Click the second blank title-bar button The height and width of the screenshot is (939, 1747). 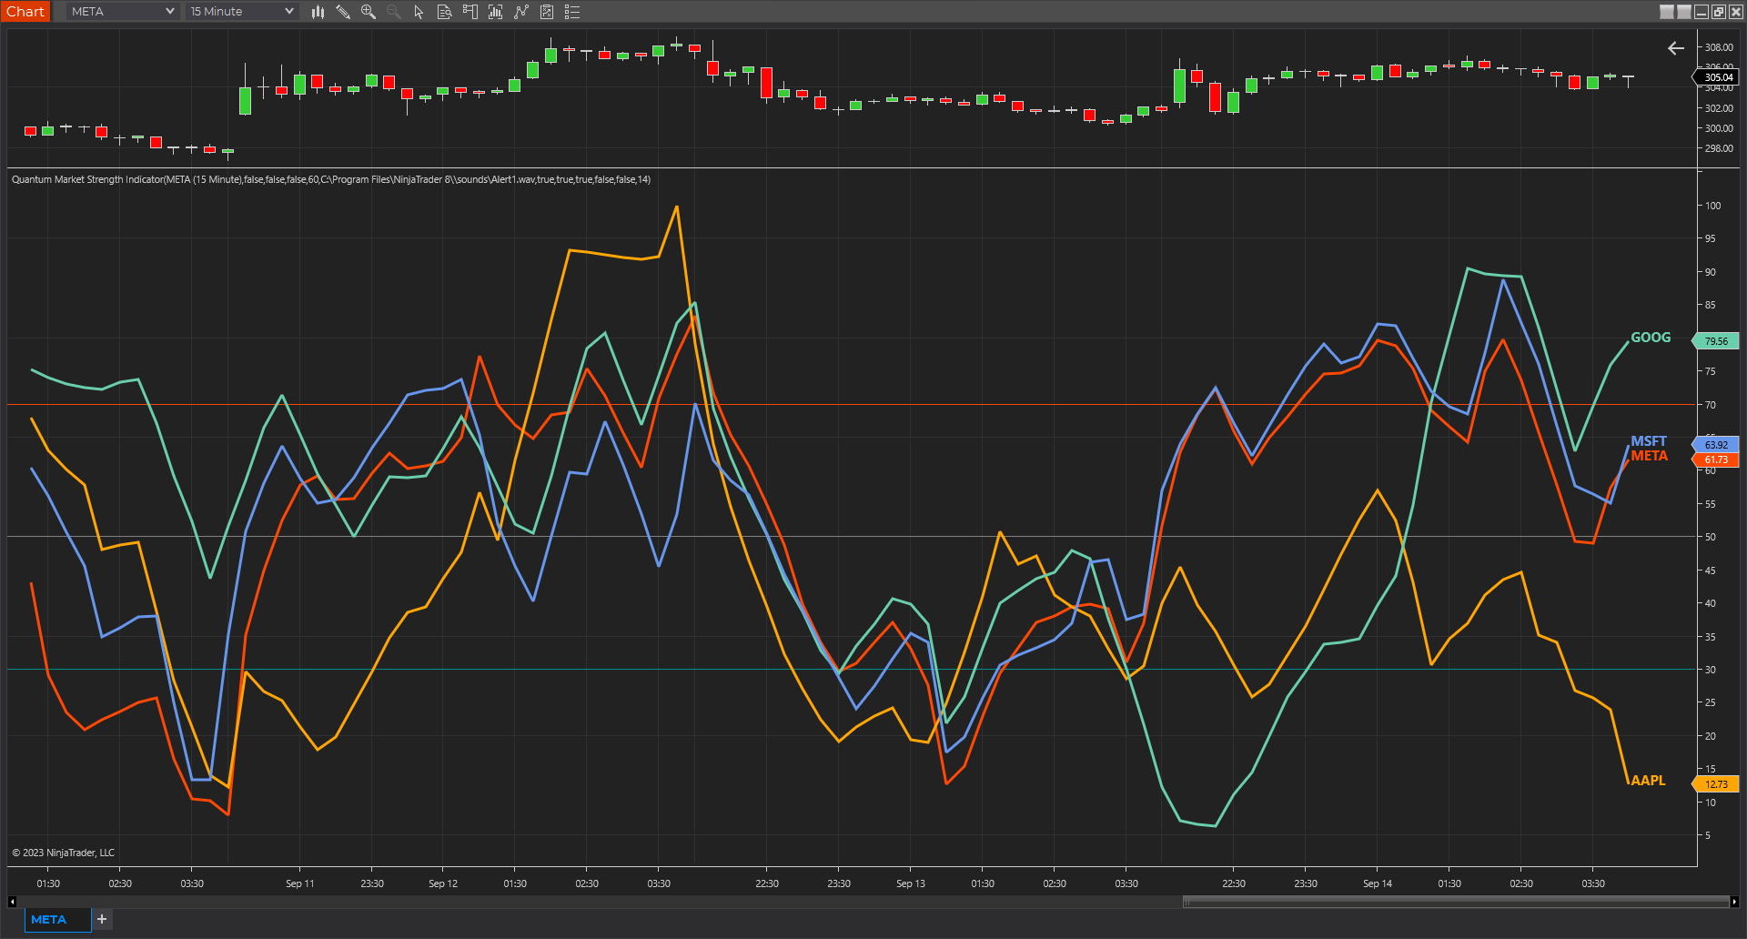(1684, 12)
